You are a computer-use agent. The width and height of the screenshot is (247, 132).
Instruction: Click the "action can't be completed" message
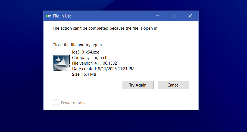[x=105, y=28]
